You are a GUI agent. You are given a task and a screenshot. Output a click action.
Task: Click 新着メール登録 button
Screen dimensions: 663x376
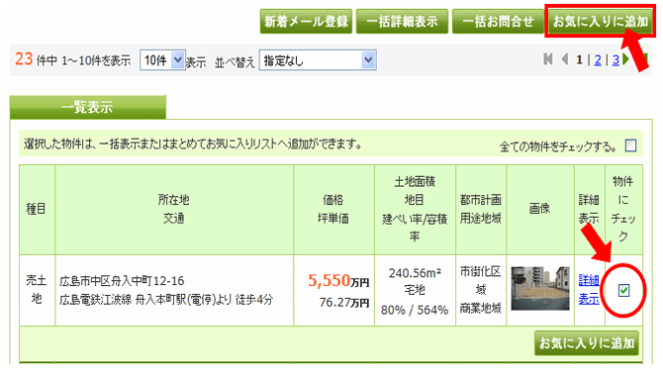click(x=306, y=21)
